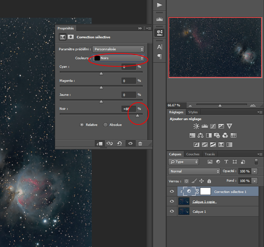Screen dimensions: 264x247
Task: Open the 3D panel cube icon
Action: (160, 32)
